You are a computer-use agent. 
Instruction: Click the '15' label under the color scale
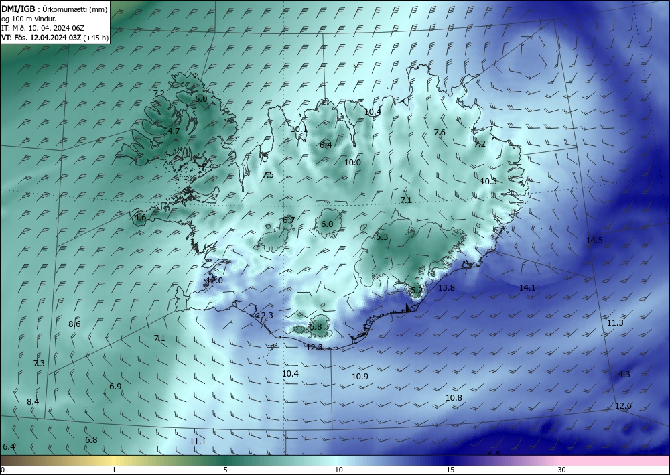pyautogui.click(x=450, y=470)
